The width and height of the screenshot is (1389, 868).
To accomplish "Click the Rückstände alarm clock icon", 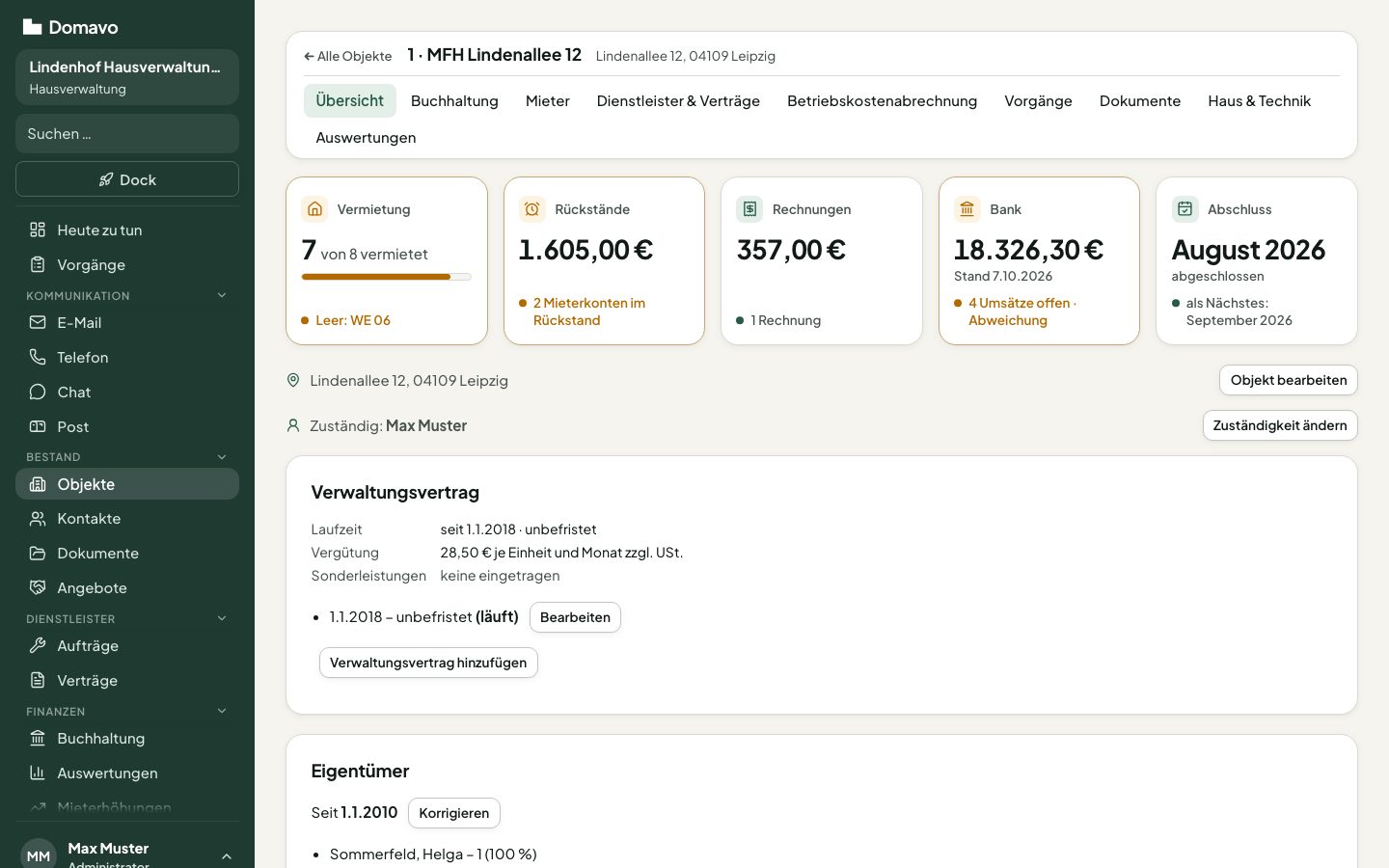I will pos(532,209).
